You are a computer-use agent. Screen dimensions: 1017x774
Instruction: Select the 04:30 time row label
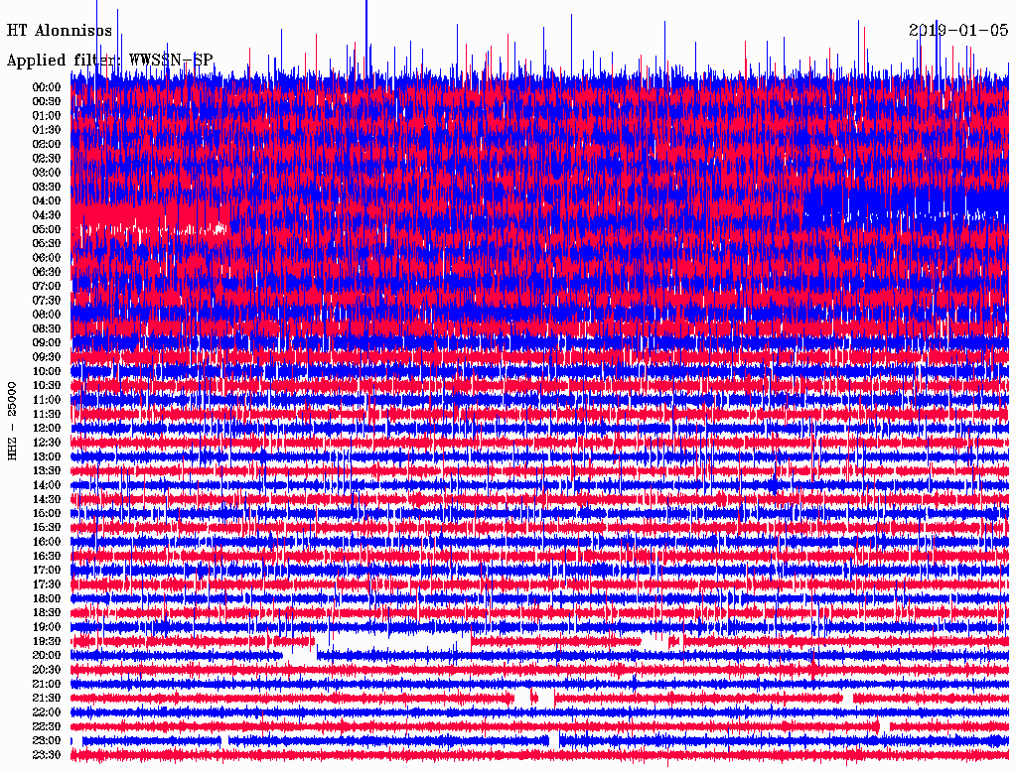pos(47,215)
